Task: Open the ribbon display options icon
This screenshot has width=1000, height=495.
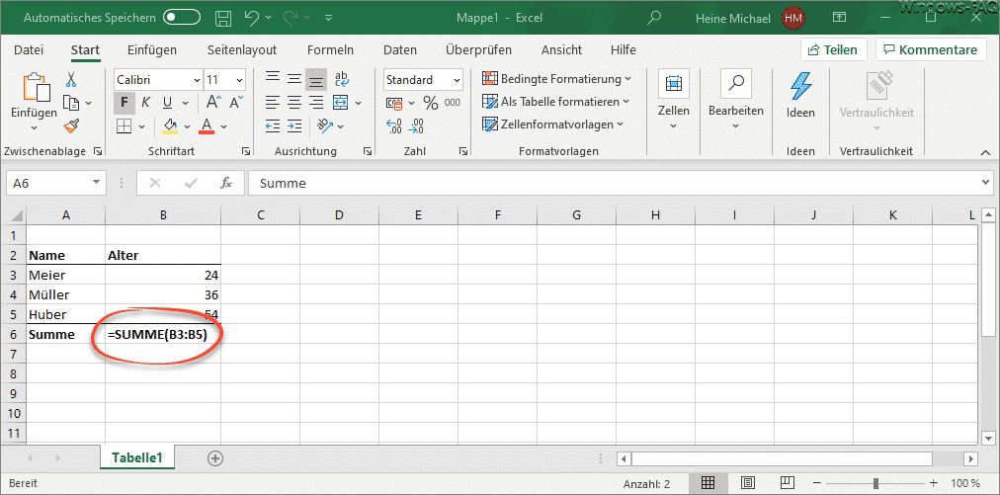Action: [x=840, y=18]
